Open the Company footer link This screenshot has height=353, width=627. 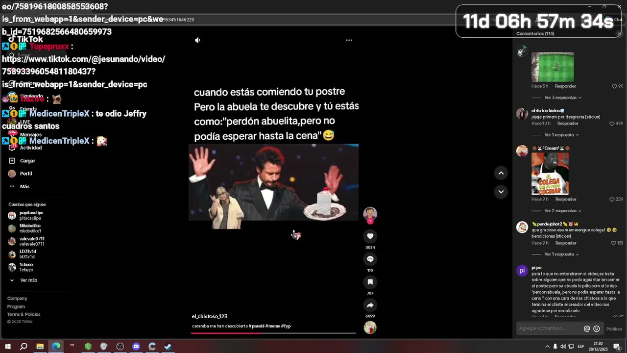[x=17, y=299]
